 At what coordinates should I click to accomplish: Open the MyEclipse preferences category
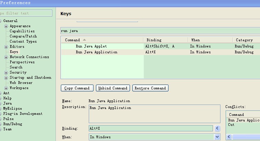click(x=12, y=109)
